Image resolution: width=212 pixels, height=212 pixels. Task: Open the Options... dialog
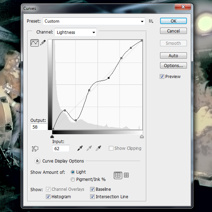[x=173, y=65]
